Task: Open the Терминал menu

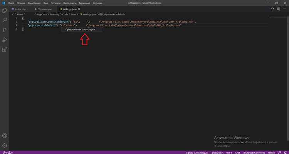Action: [84, 3]
